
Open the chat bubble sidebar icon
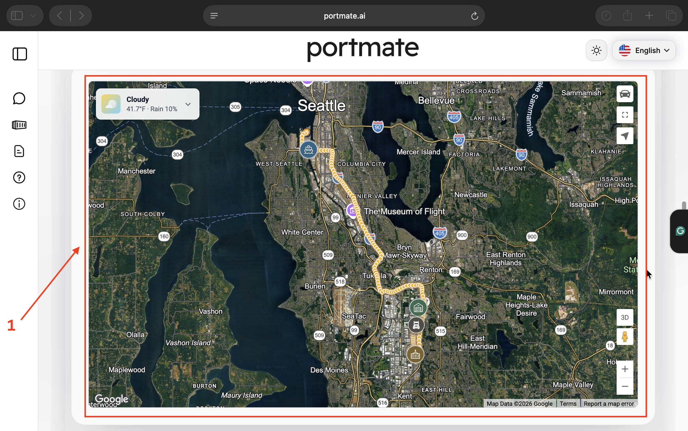pos(19,98)
